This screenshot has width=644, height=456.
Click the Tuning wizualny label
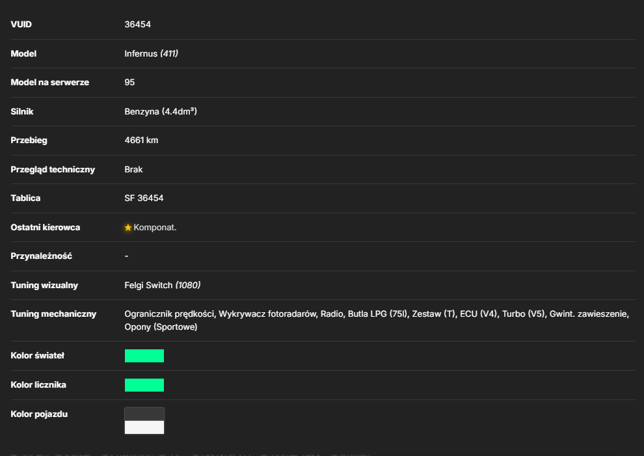point(44,285)
